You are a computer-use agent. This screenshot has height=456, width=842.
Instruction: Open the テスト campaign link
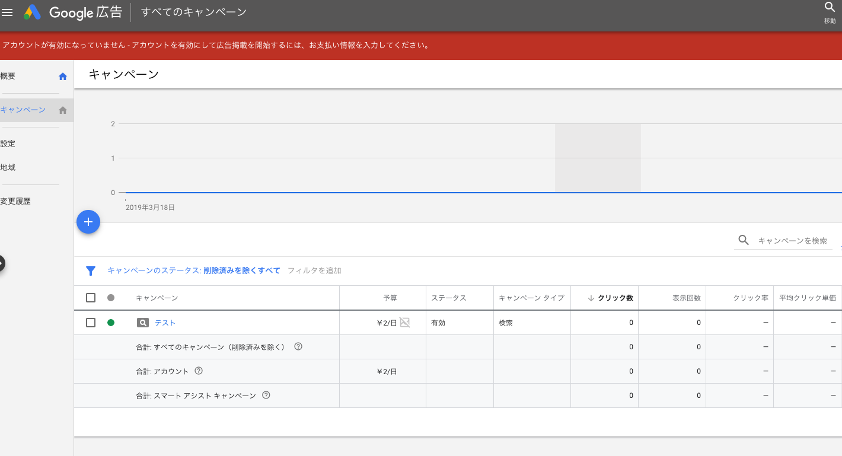165,323
